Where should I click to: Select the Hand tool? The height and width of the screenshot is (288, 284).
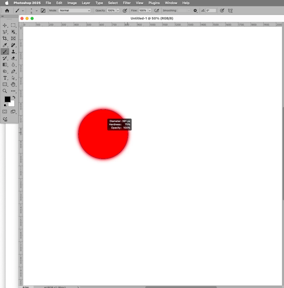pos(13,84)
